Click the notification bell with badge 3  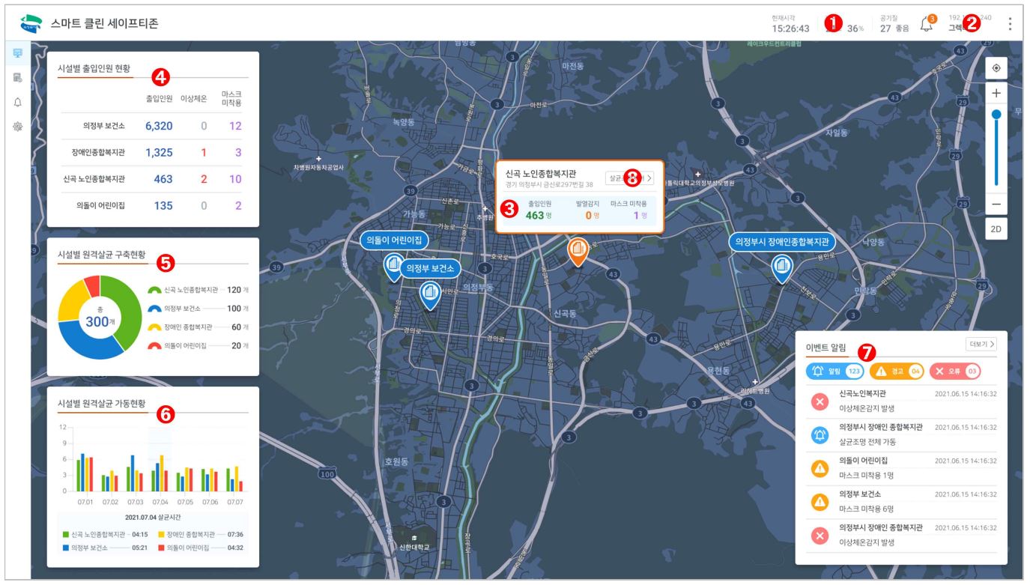pyautogui.click(x=927, y=24)
